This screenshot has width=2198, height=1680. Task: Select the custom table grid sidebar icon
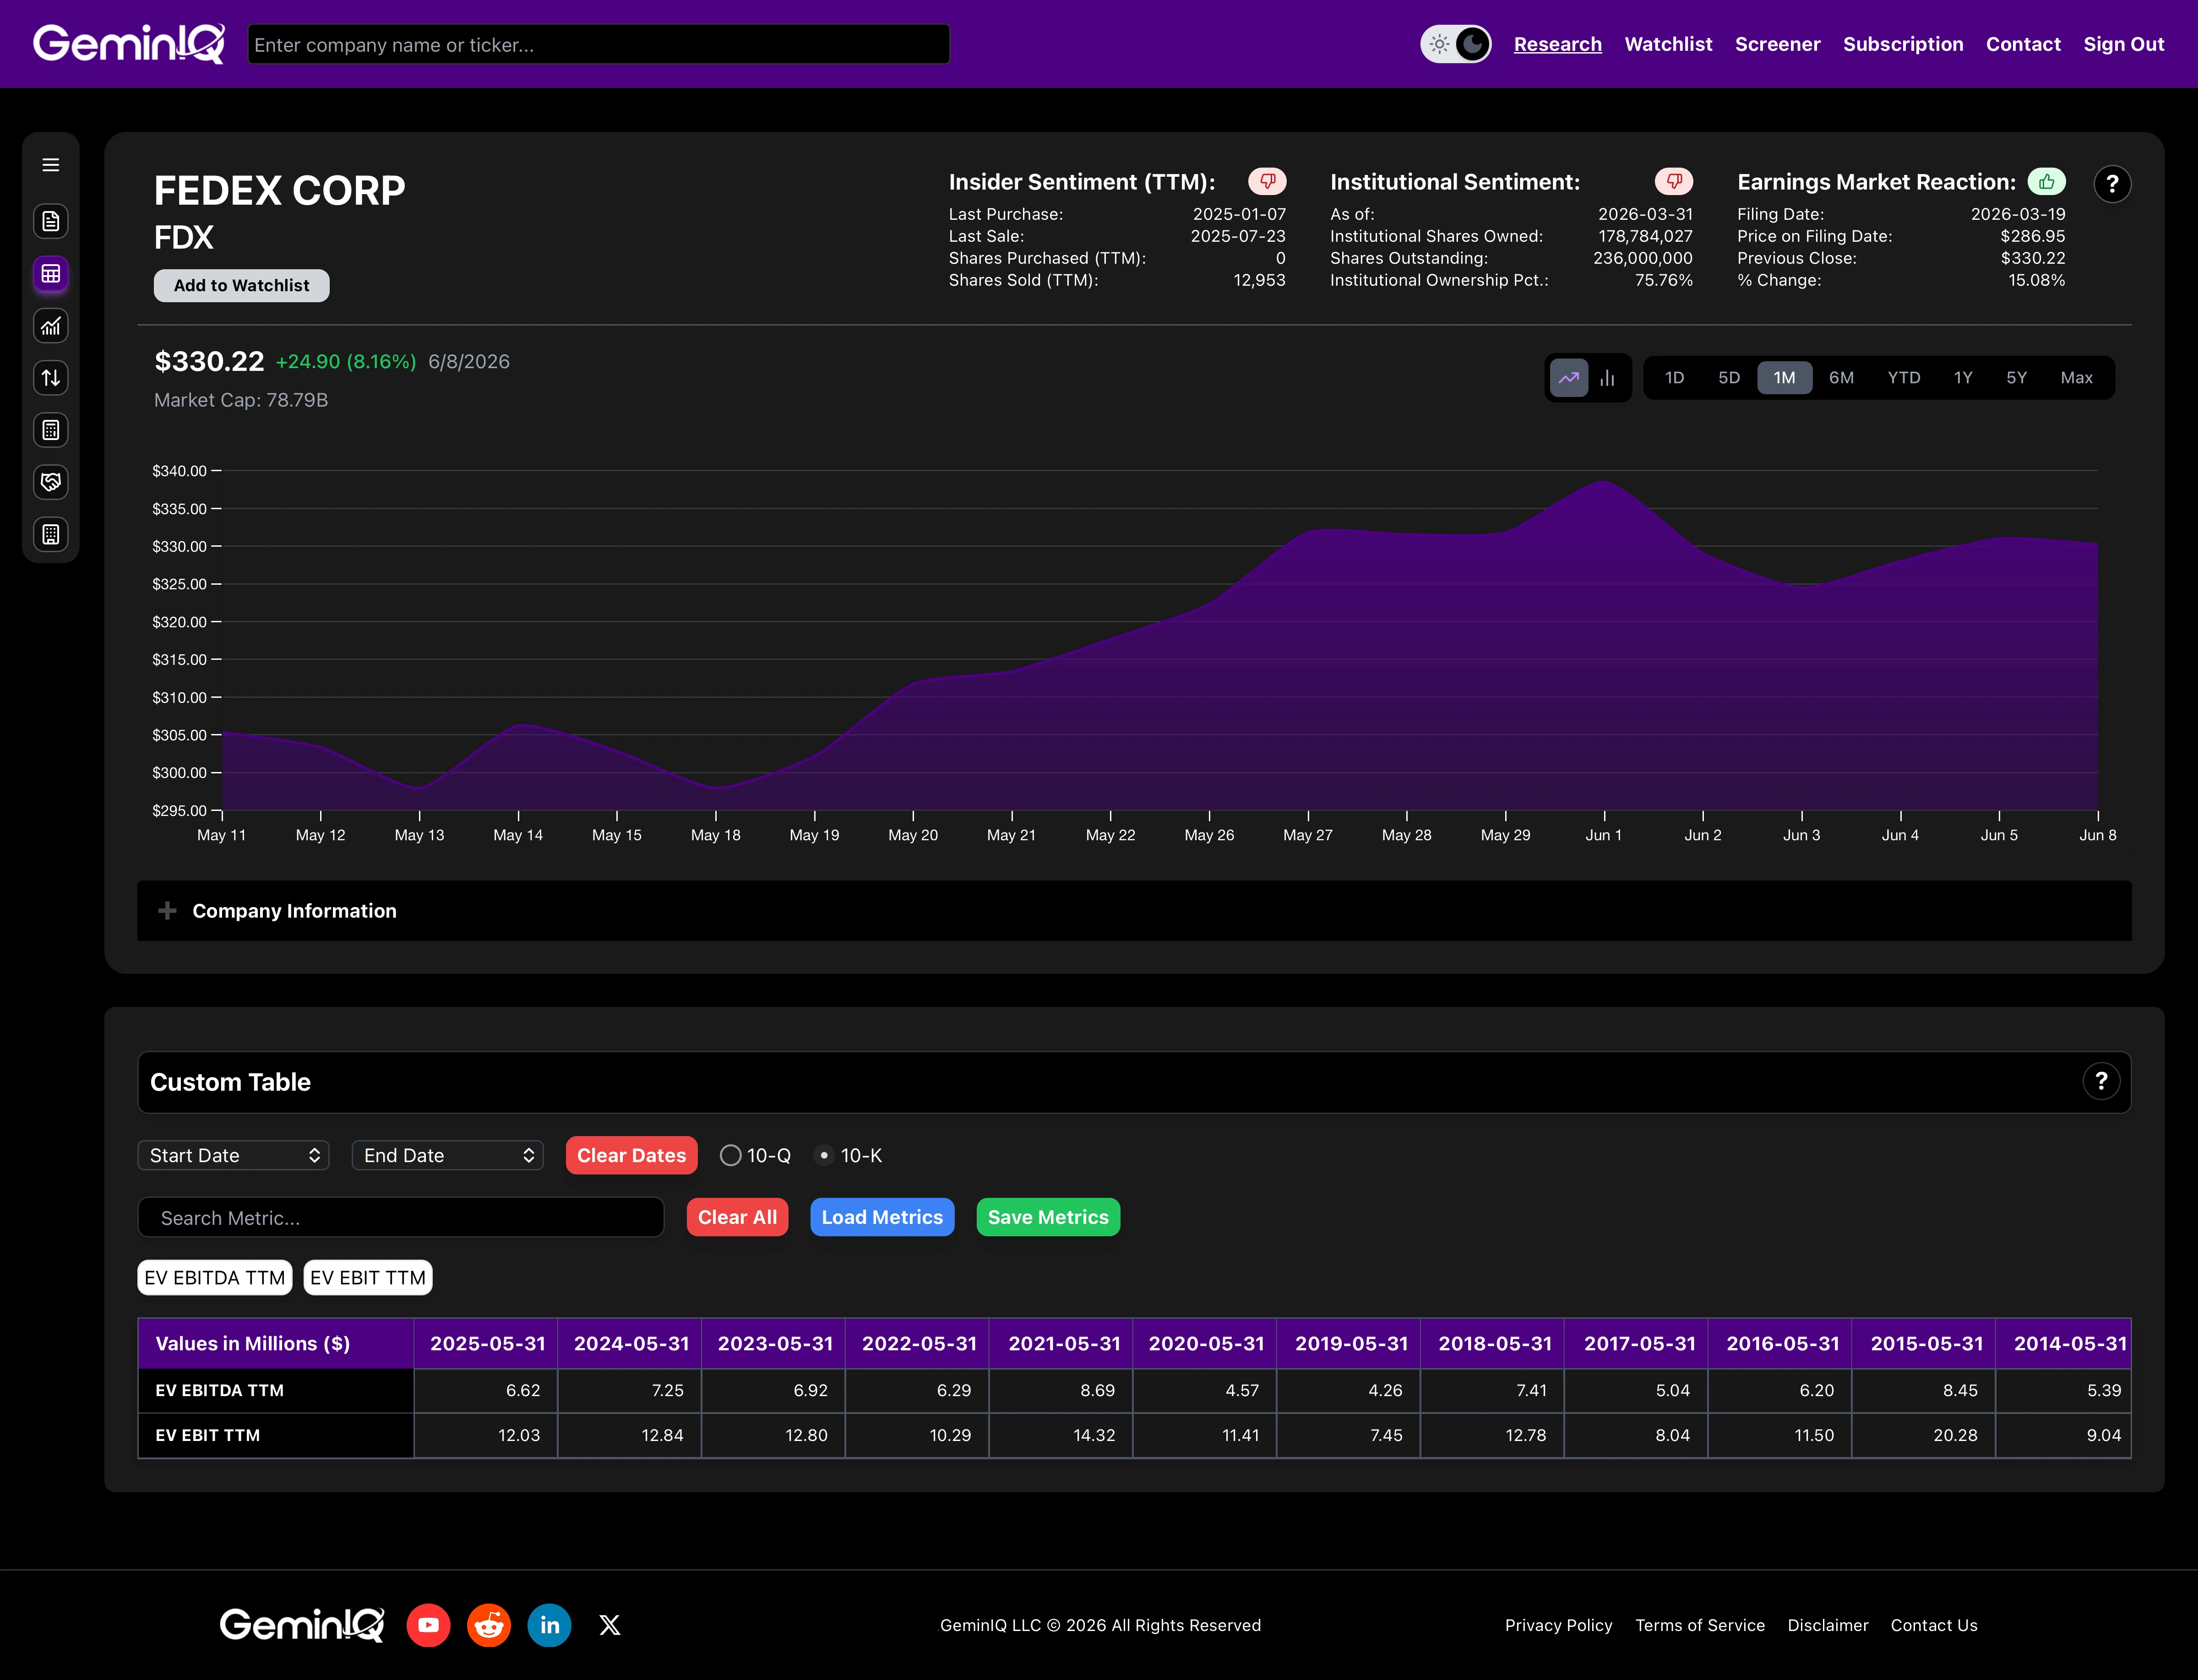pyautogui.click(x=51, y=273)
